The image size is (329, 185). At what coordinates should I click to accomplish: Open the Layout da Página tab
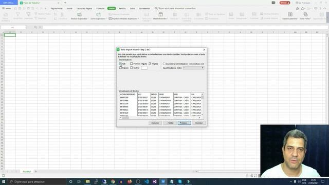[x=84, y=9]
